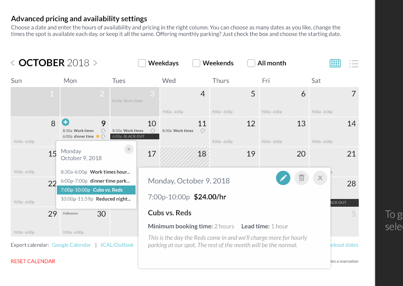403x286 pixels.
Task: Enable the Weekends checkbox
Action: tap(196, 63)
